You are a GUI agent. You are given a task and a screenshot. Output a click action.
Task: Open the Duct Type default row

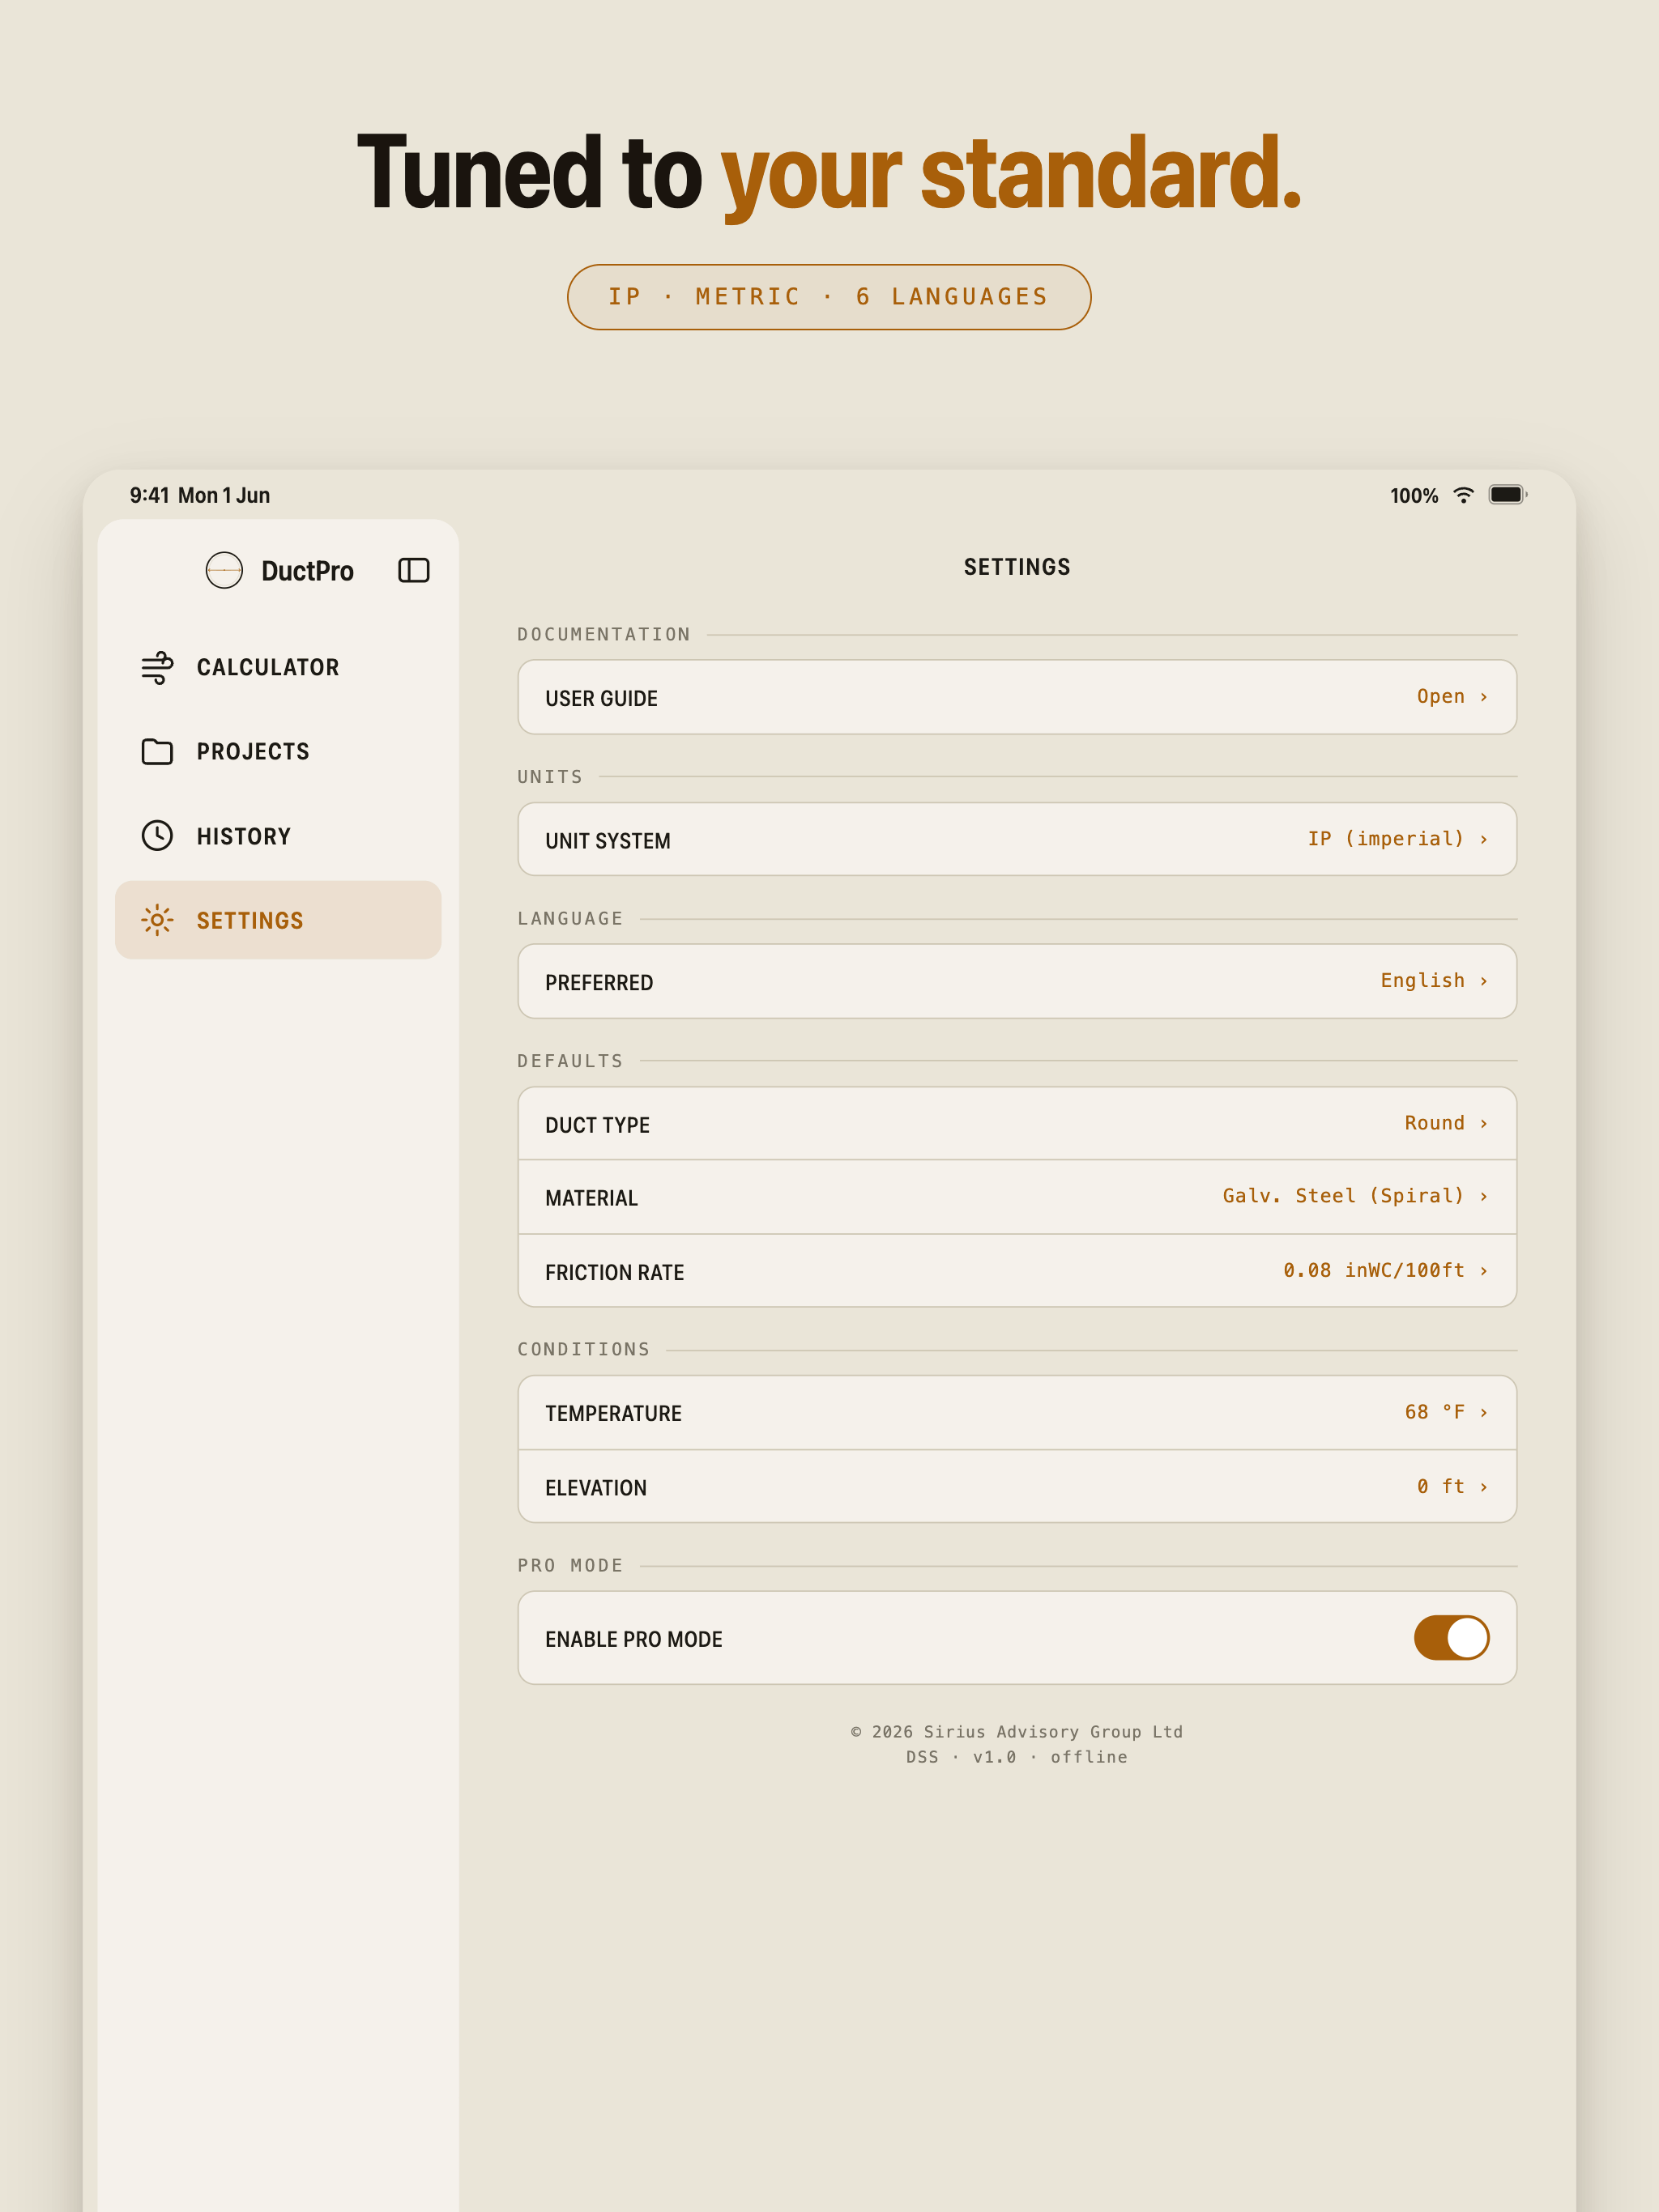[x=1017, y=1124]
